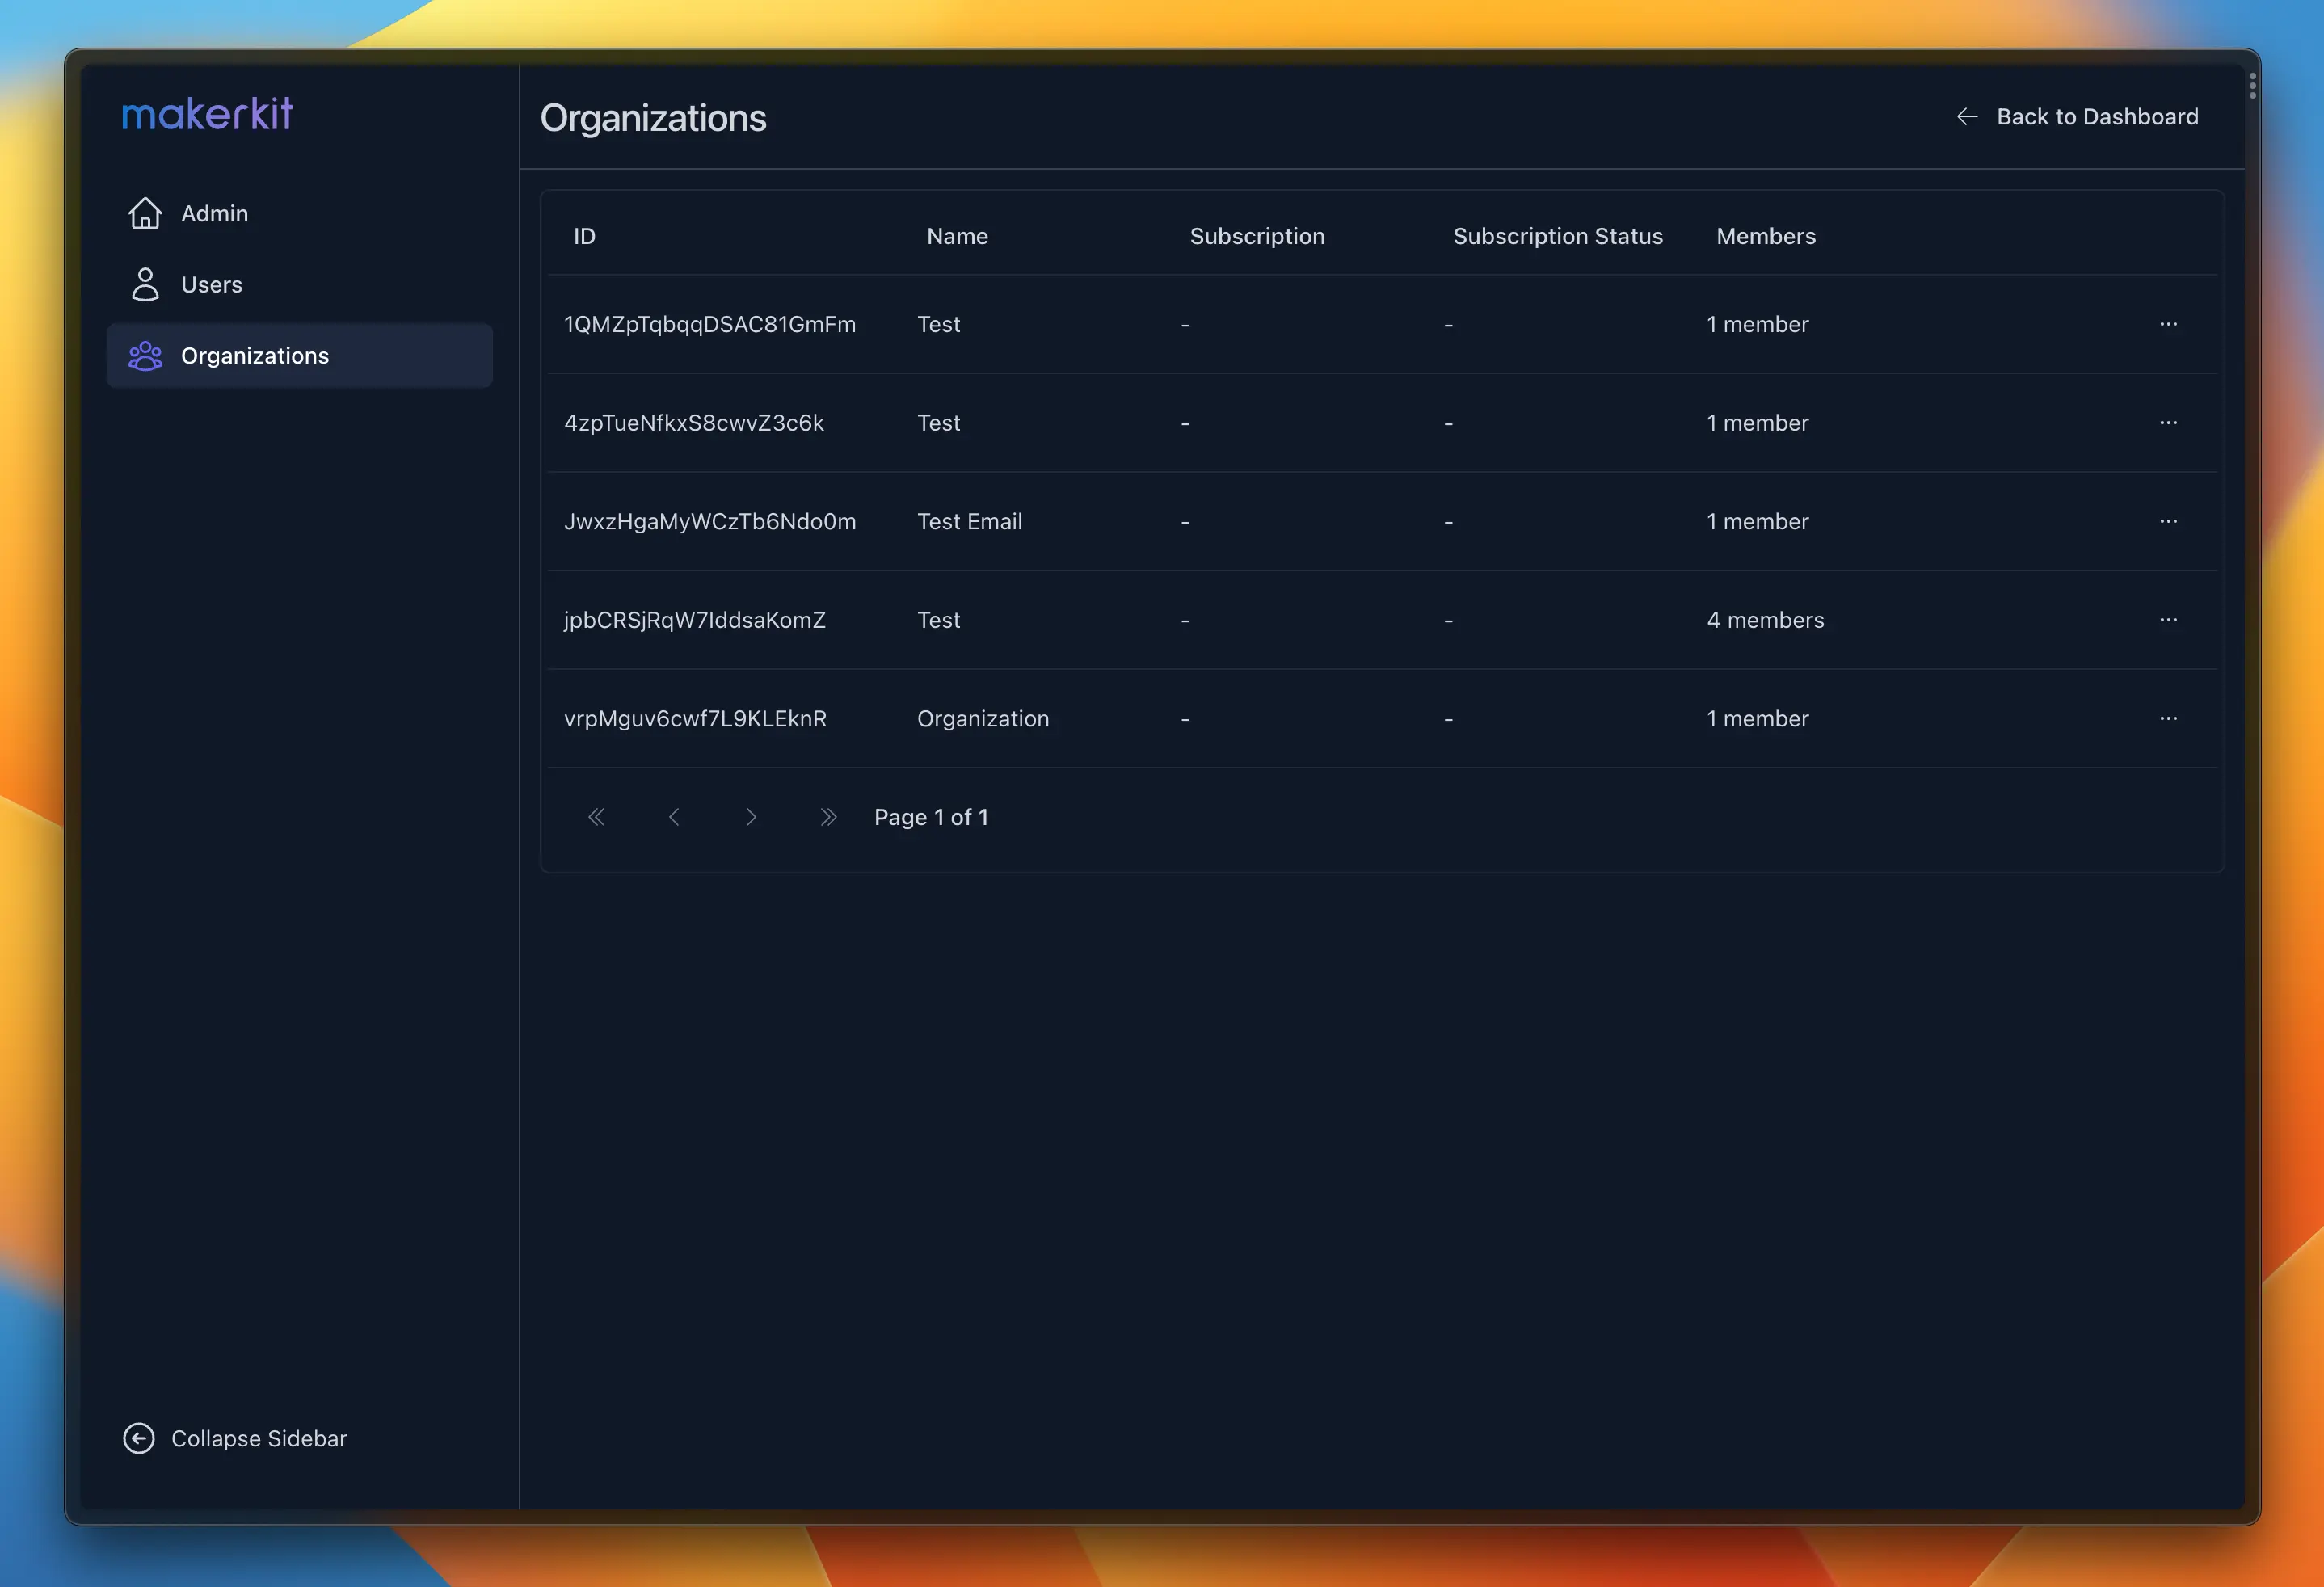Click the Collapse Sidebar arrow icon
The height and width of the screenshot is (1587, 2324).
(x=138, y=1438)
